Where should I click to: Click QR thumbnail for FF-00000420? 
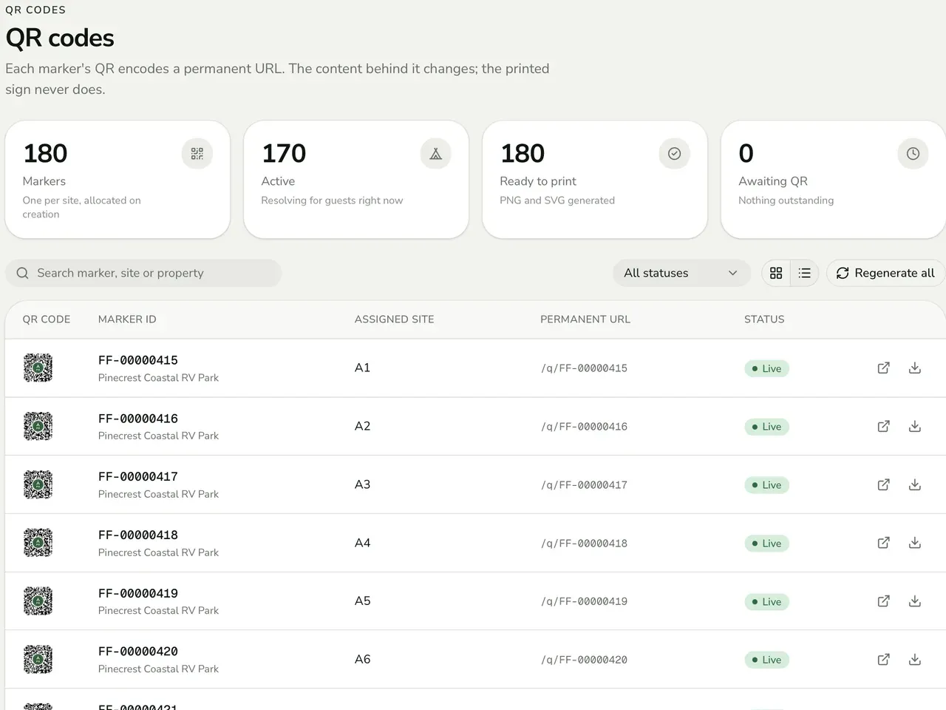click(x=38, y=659)
